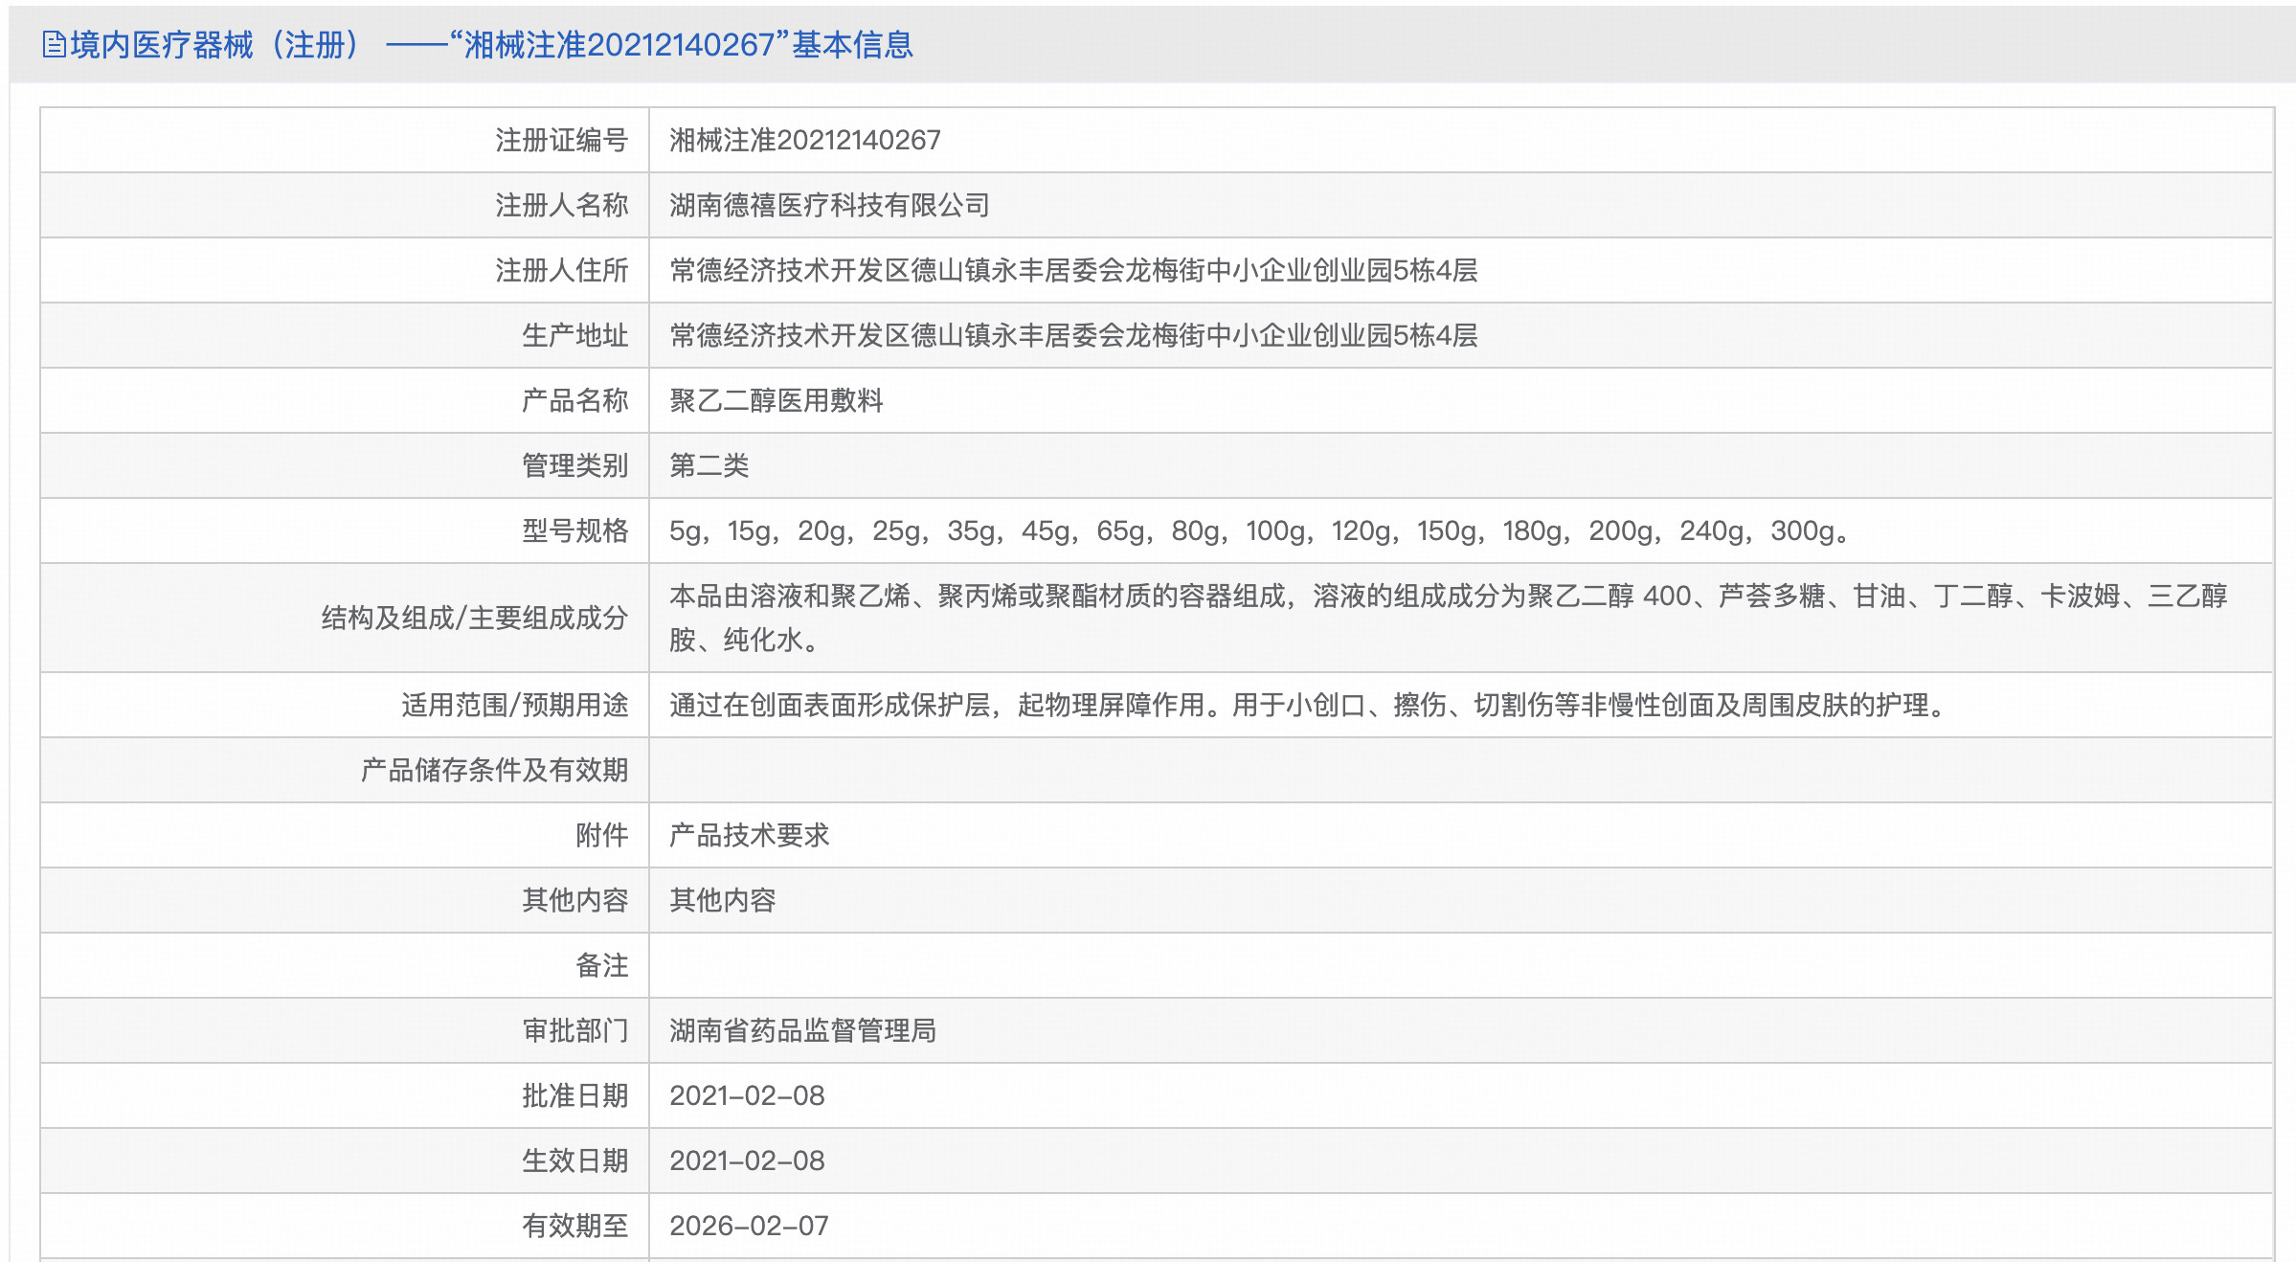This screenshot has height=1262, width=2296.
Task: Click the 管理类别 value 第二类
Action: point(710,465)
